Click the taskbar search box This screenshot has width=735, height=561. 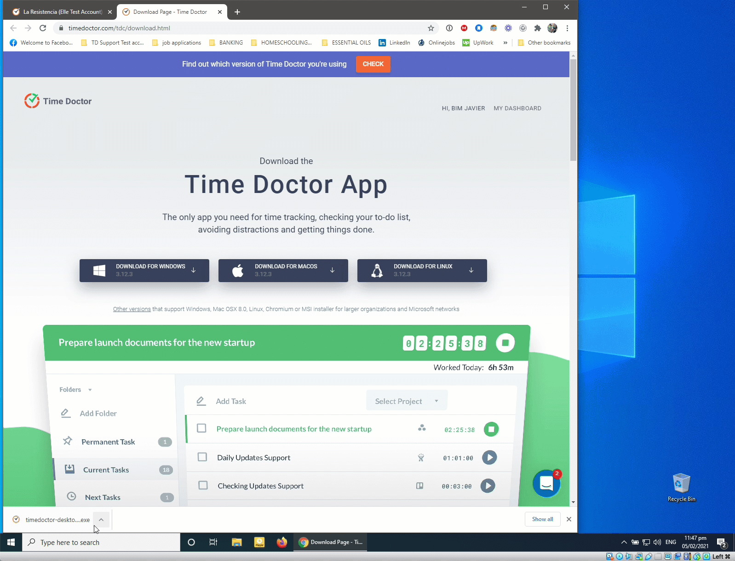tap(101, 542)
